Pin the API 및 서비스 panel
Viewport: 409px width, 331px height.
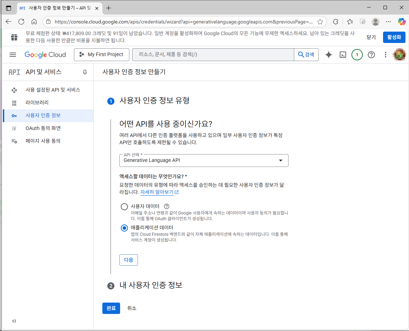[x=85, y=72]
